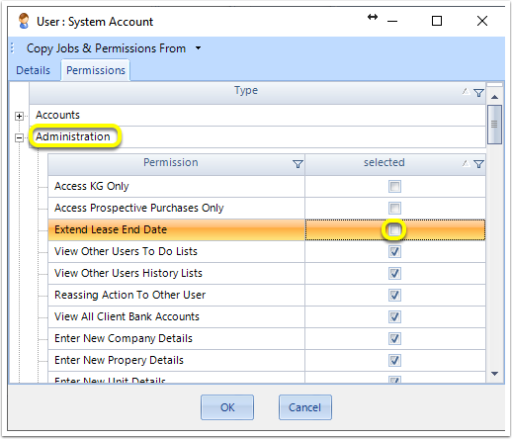
Task: Click the filter icon in selected column header
Action: point(478,164)
